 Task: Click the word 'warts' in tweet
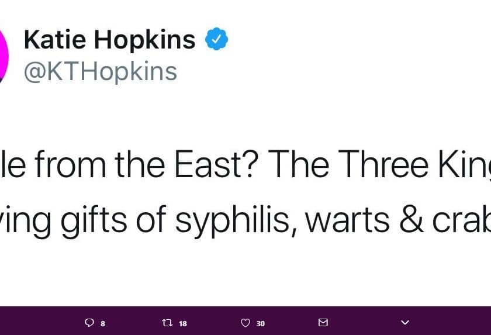pos(347,222)
